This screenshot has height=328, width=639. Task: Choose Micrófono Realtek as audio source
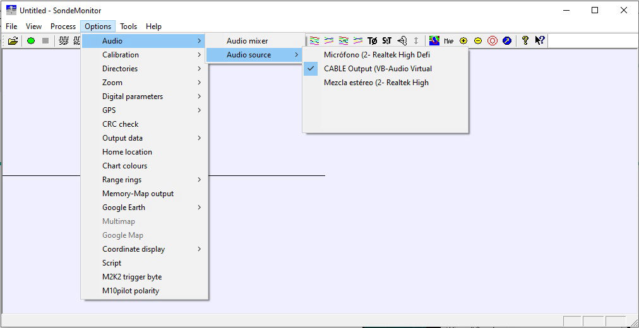pyautogui.click(x=377, y=55)
